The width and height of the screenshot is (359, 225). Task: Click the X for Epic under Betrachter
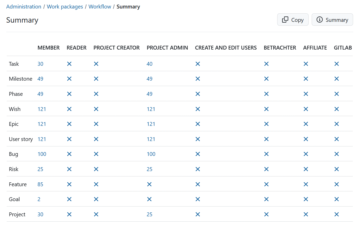(x=266, y=124)
